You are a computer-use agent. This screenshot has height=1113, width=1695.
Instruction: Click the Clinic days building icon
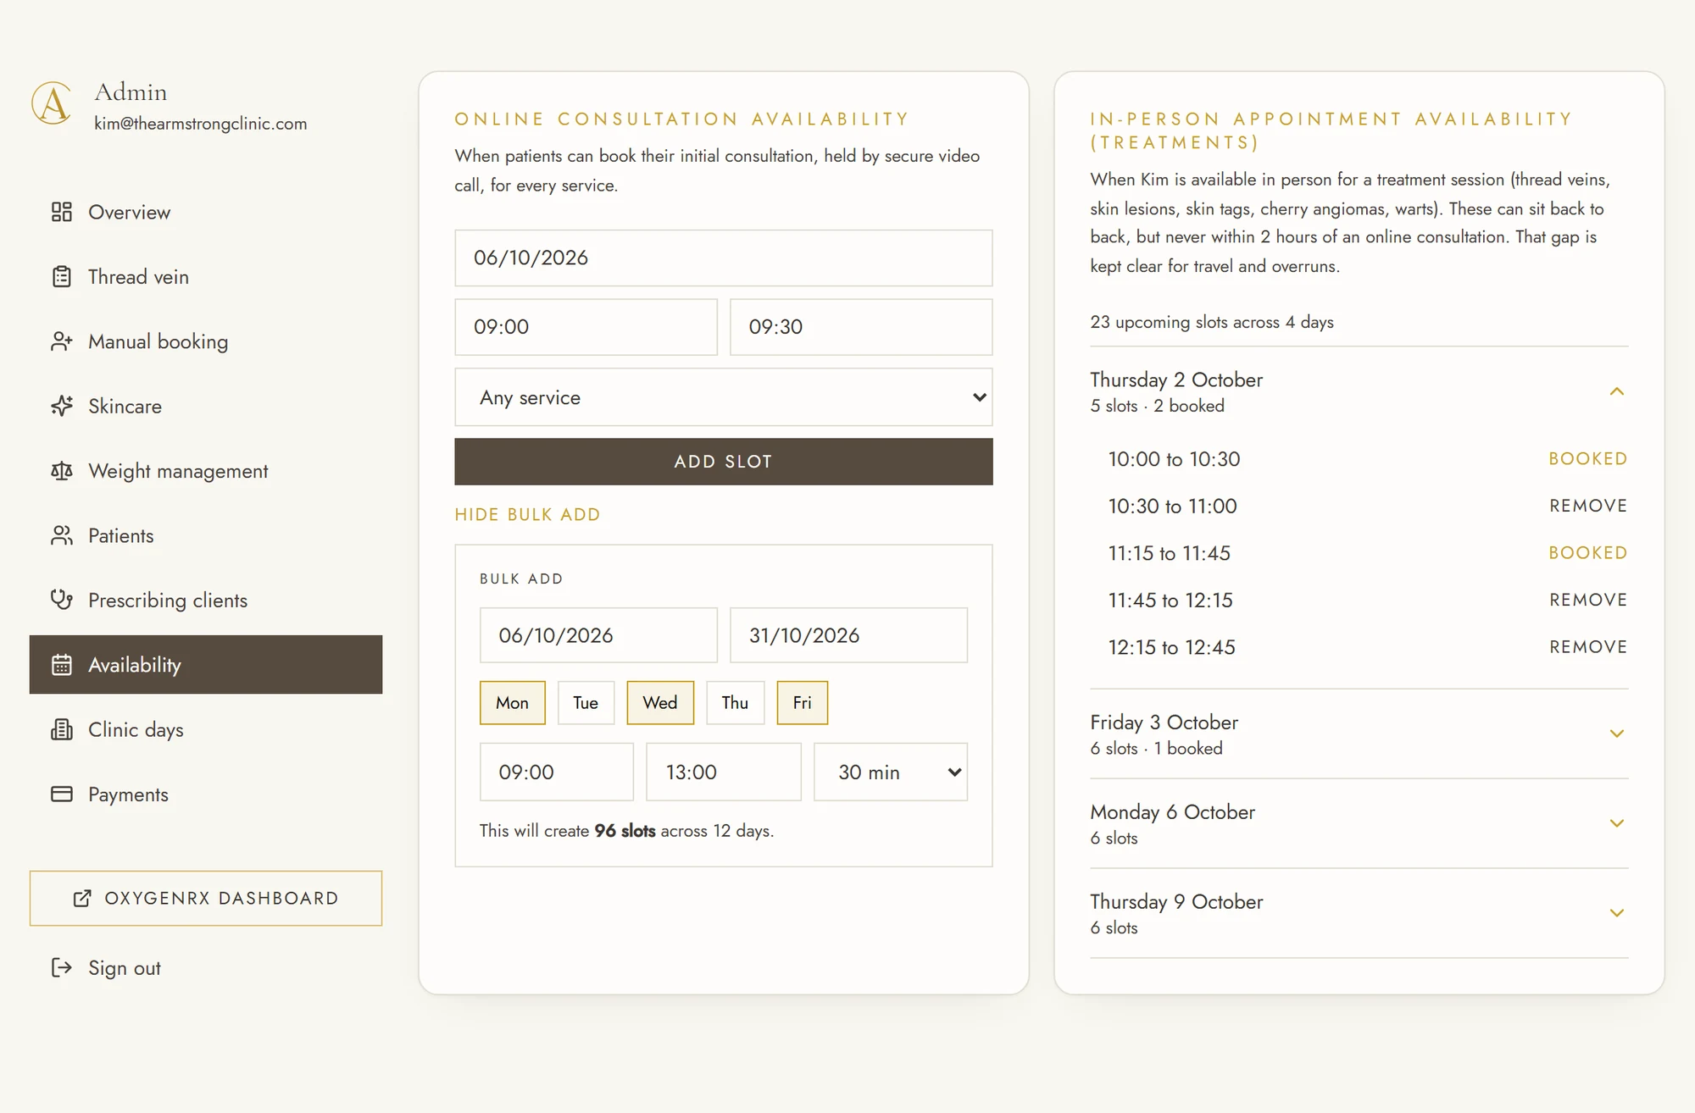[62, 729]
